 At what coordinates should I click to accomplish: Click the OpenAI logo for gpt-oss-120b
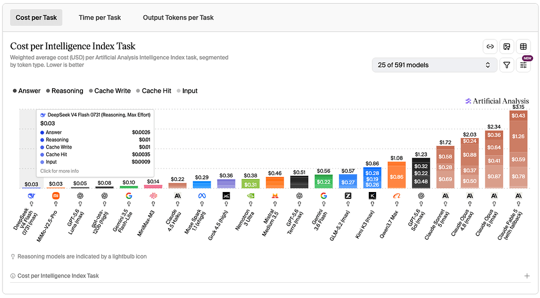click(105, 196)
